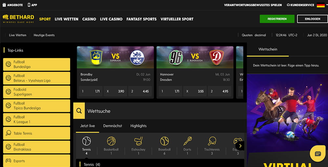The image size is (328, 167).
Task: Bet on Hannover draw at 3.55
Action: pos(195,91)
